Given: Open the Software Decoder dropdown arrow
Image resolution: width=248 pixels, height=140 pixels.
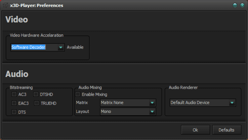Looking at the screenshot, I should (61, 48).
